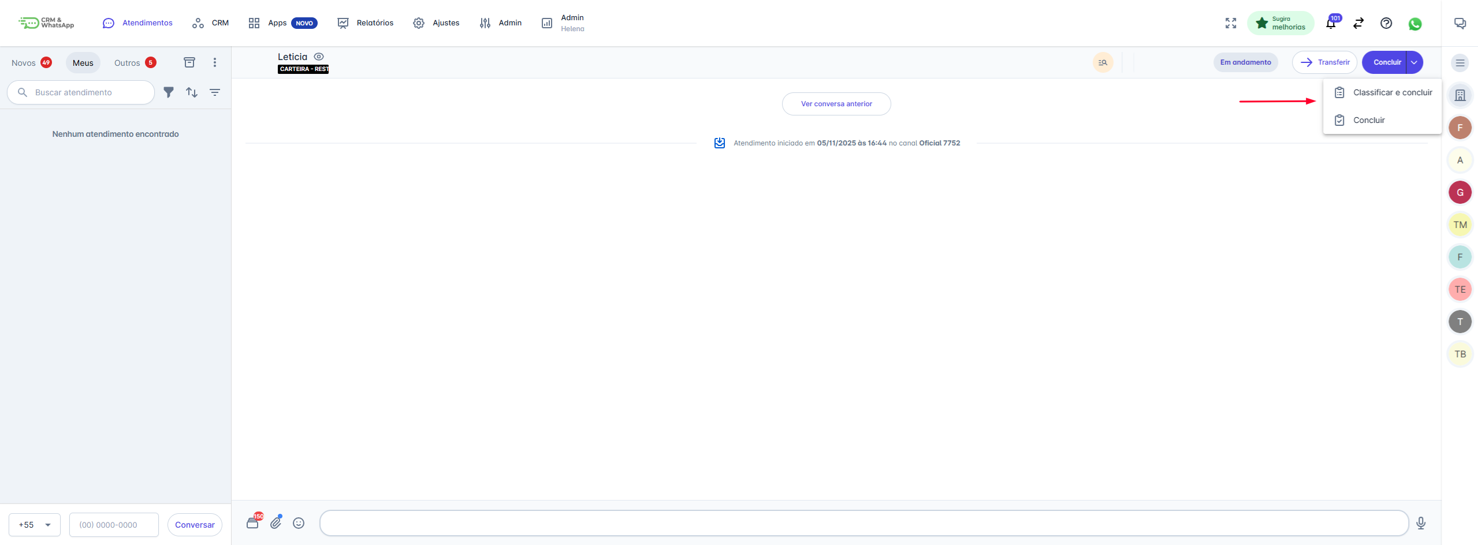Toggle the eye icon beside Leticia
Viewport: 1478px width, 545px height.
319,57
